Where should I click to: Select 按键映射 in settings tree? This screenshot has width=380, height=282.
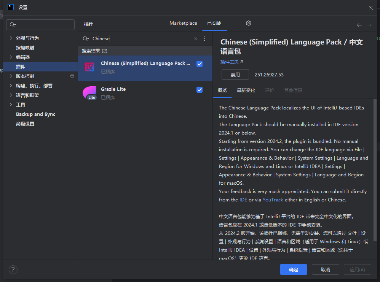pos(25,48)
